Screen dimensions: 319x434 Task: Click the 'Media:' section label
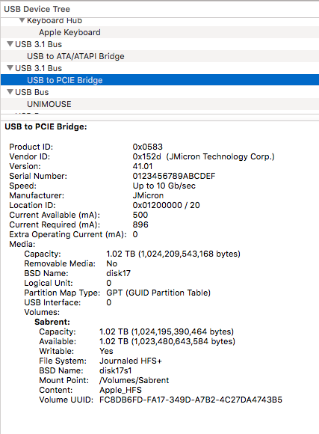point(22,244)
